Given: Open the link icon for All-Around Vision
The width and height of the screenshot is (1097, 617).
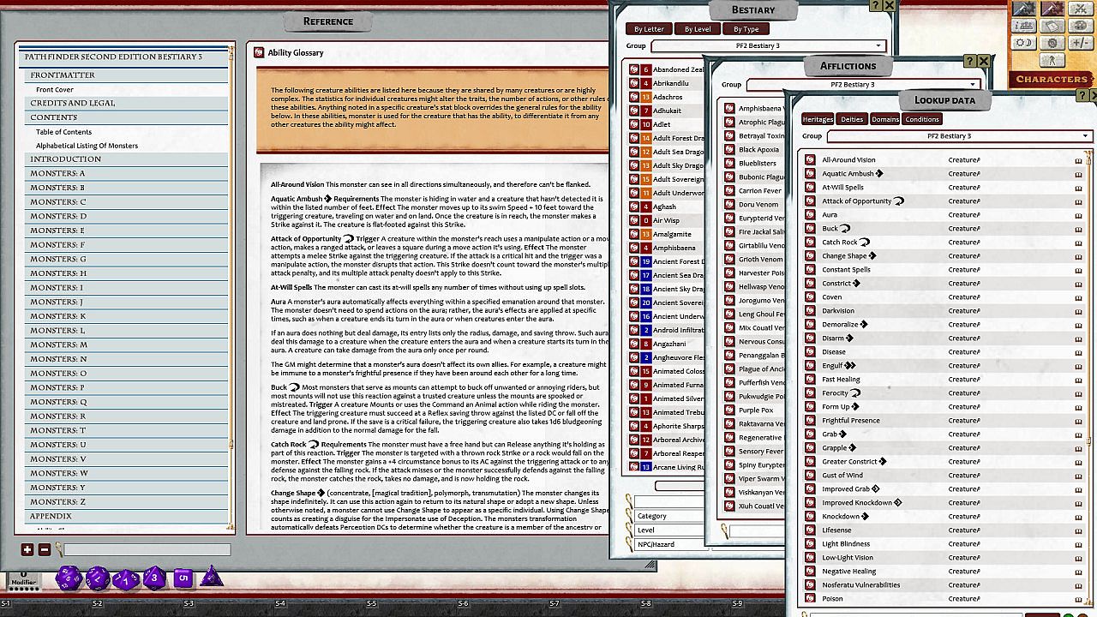Looking at the screenshot, I should coord(810,159).
